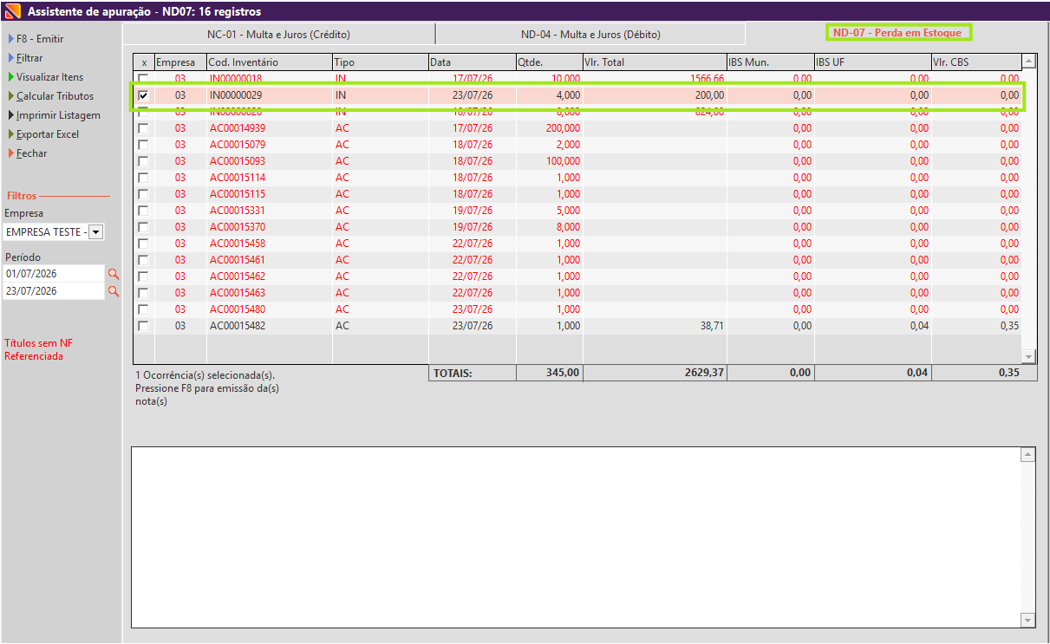Uncheck the checkbox for IN00000029
Screen dimensions: 1050x644
tap(143, 95)
